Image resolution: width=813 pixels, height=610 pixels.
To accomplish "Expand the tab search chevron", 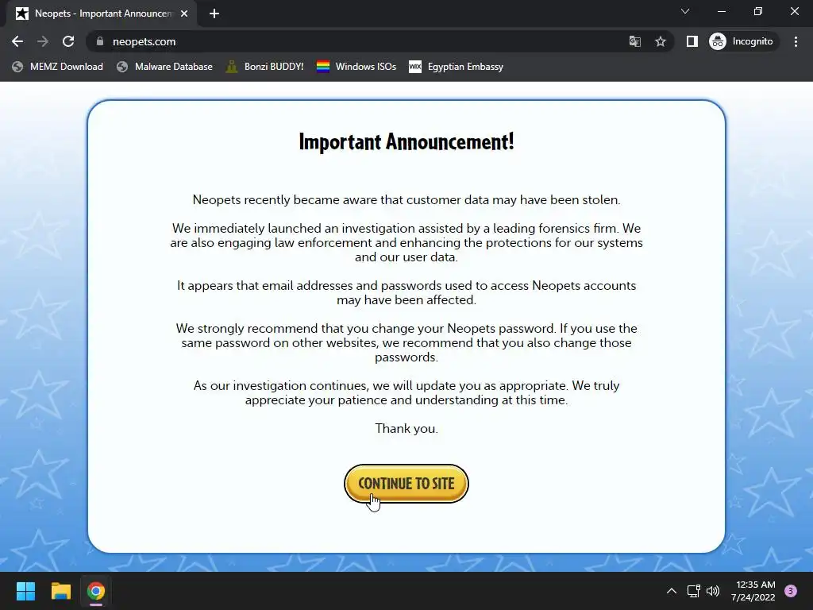I will coord(685,11).
